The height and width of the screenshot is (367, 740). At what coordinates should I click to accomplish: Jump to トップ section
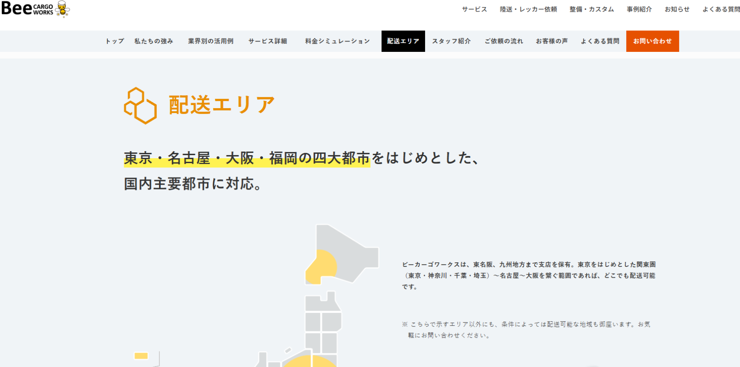click(x=115, y=41)
